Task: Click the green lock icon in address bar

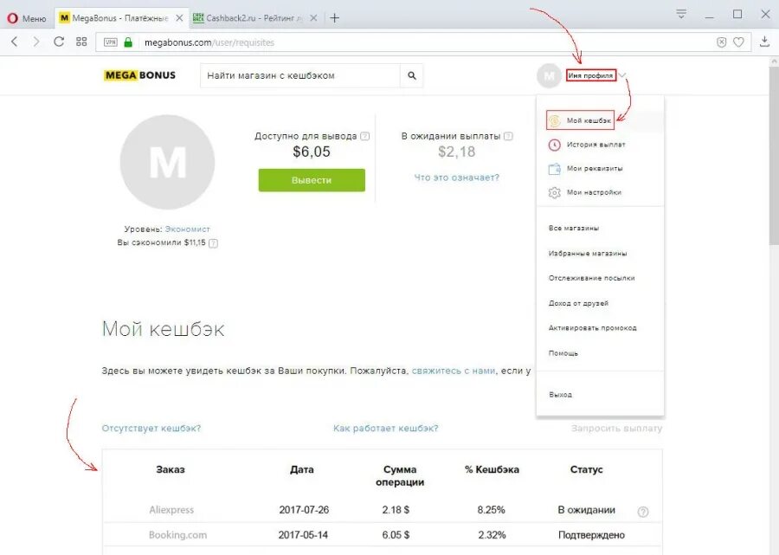Action: [x=126, y=41]
